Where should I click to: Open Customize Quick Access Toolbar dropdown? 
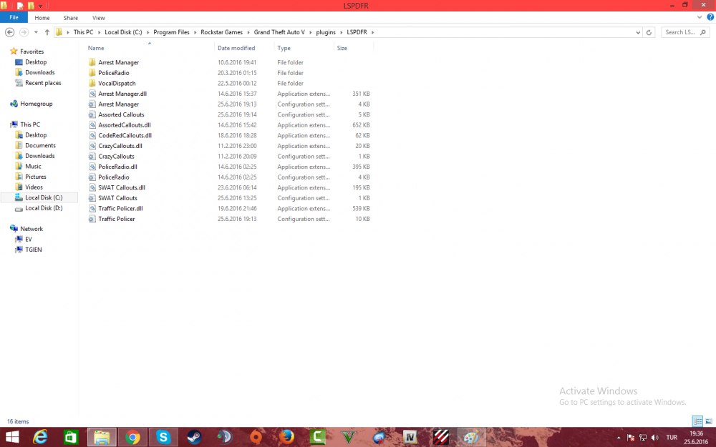[x=41, y=6]
